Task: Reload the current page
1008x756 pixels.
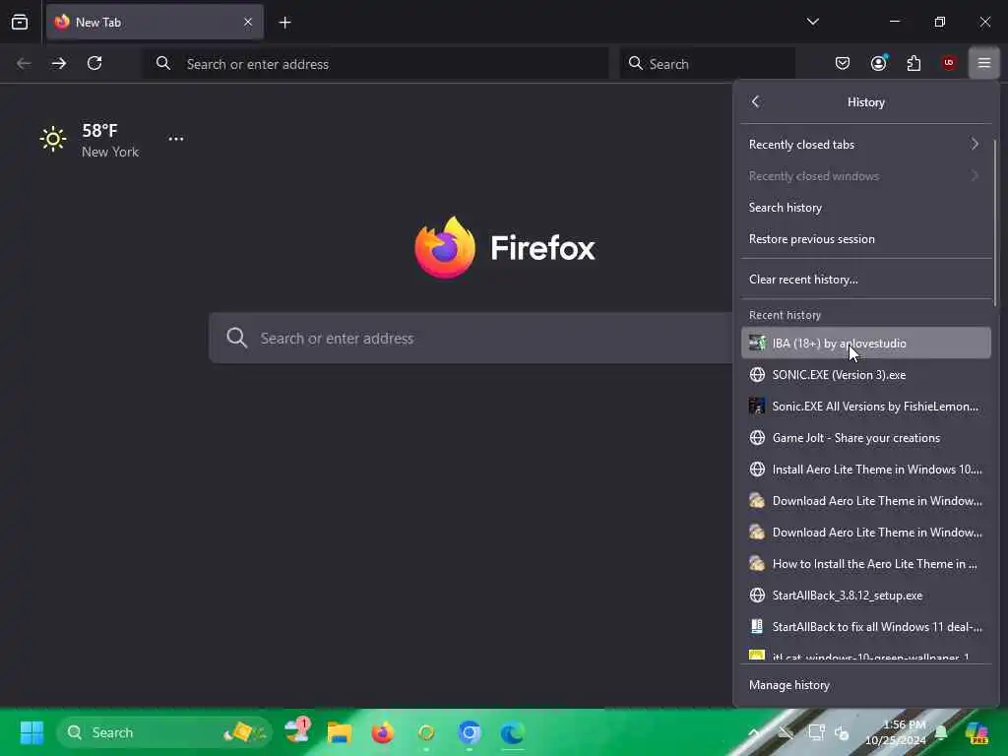Action: click(94, 63)
